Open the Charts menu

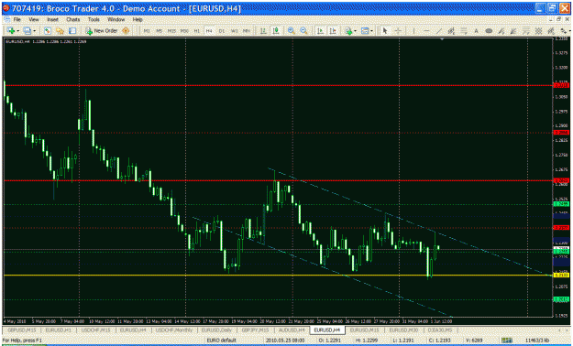coord(73,19)
